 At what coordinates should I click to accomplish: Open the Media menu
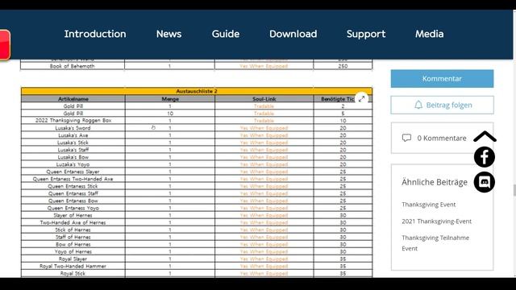(x=430, y=34)
